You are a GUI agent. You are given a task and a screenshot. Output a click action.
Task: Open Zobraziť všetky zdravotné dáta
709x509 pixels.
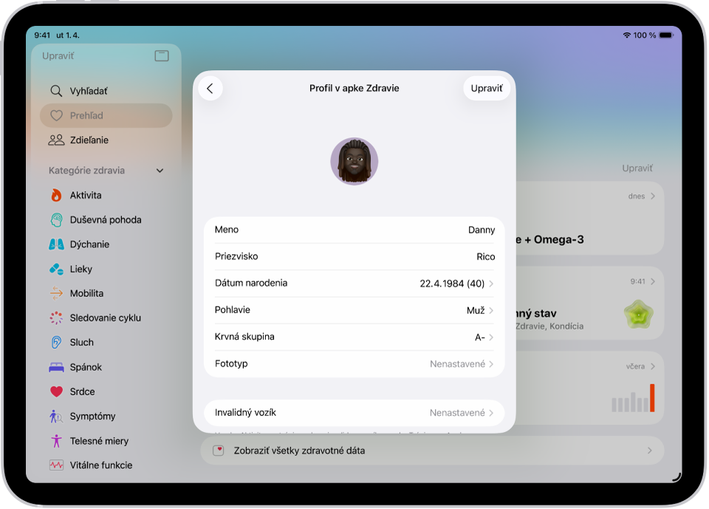pos(432,451)
